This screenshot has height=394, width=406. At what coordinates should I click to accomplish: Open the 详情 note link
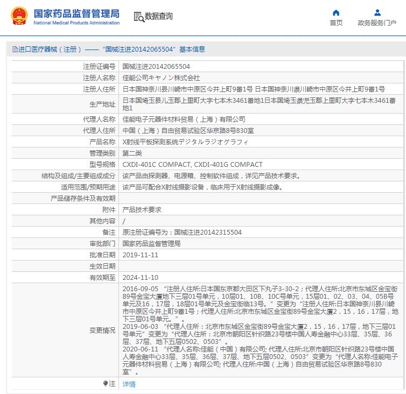[129, 384]
